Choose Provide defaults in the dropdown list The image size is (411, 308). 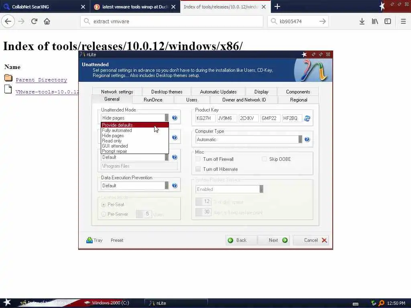pos(135,125)
